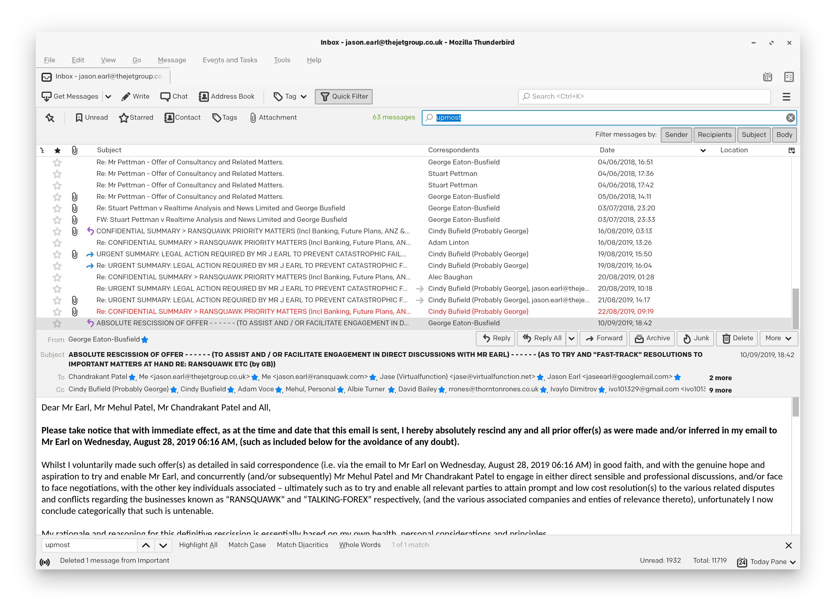This screenshot has height=609, width=836.
Task: Open the calendar tab icon
Action: (x=767, y=77)
